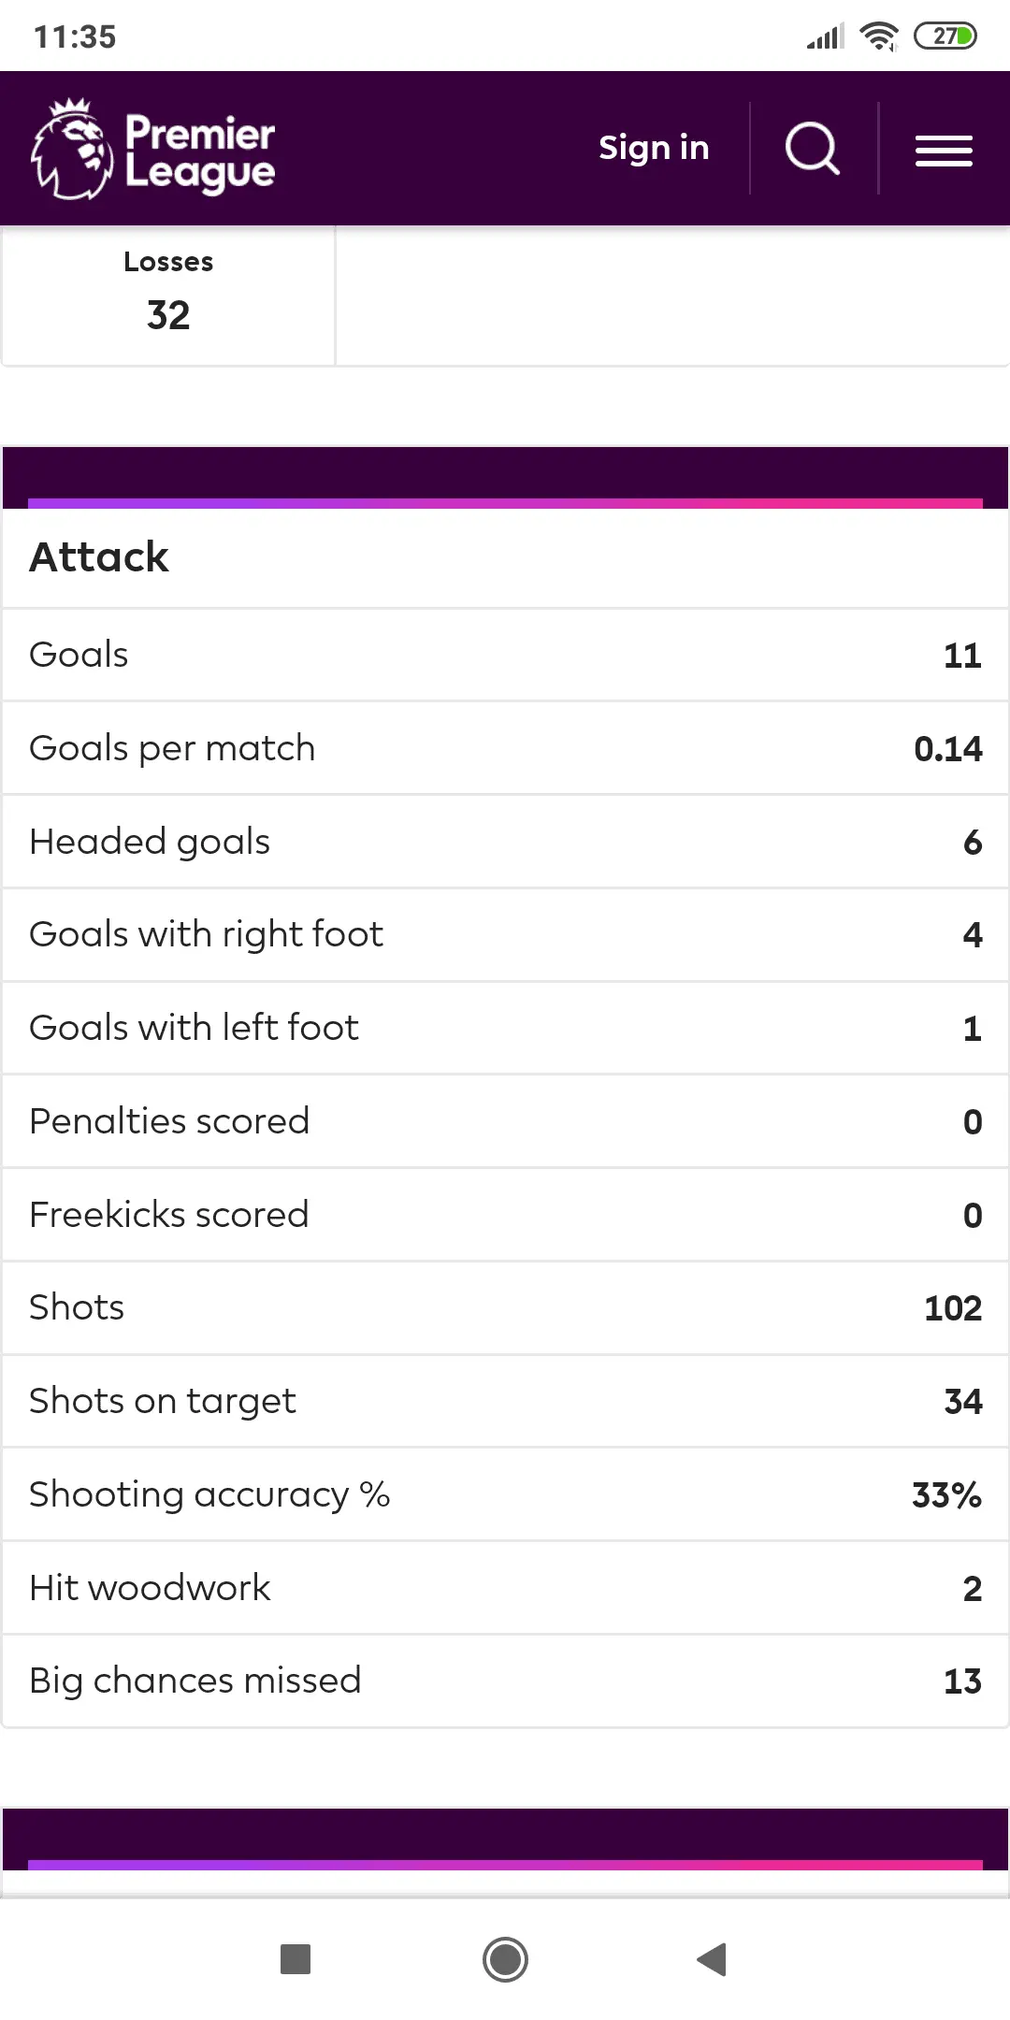
Task: Select the Attack section heading
Action: point(99,557)
